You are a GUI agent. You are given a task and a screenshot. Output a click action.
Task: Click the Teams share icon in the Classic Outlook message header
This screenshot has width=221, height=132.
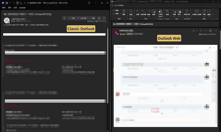pos(99,18)
